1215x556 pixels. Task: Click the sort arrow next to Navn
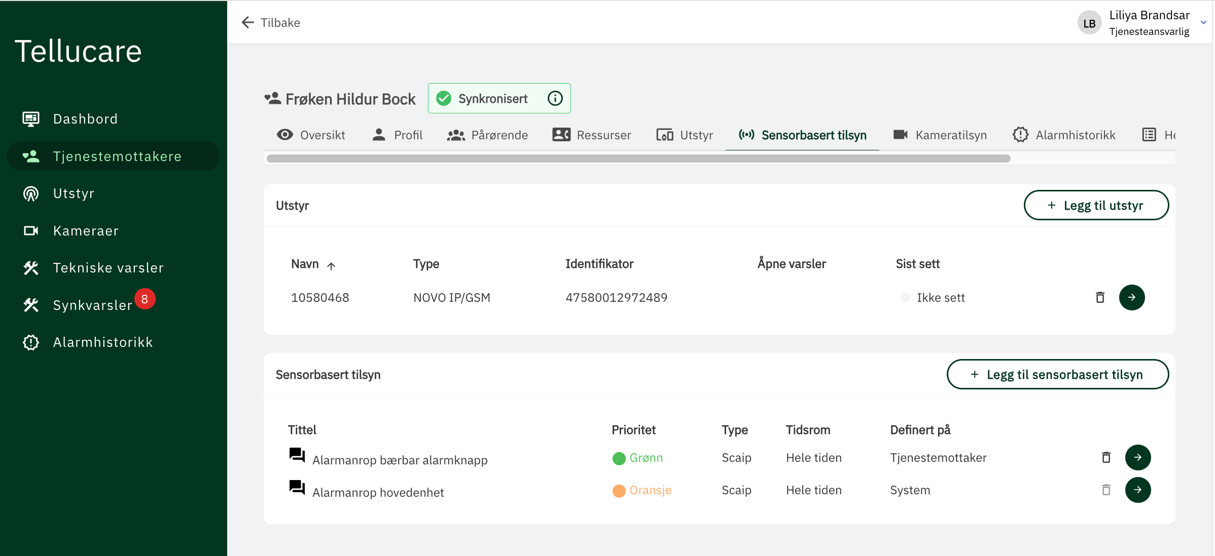331,266
